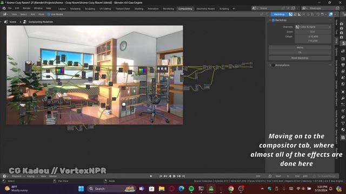Open the Edit menu

tap(17, 9)
